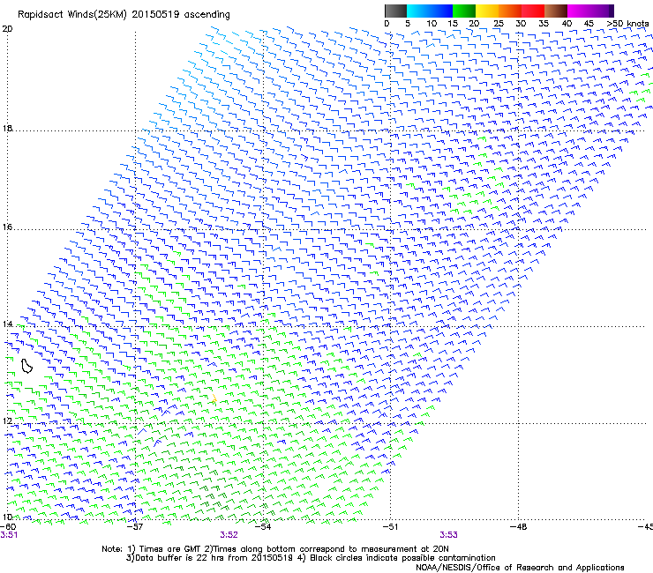Click the '40' legend scale label
Viewport: 653px width, 573px height.
(x=567, y=24)
